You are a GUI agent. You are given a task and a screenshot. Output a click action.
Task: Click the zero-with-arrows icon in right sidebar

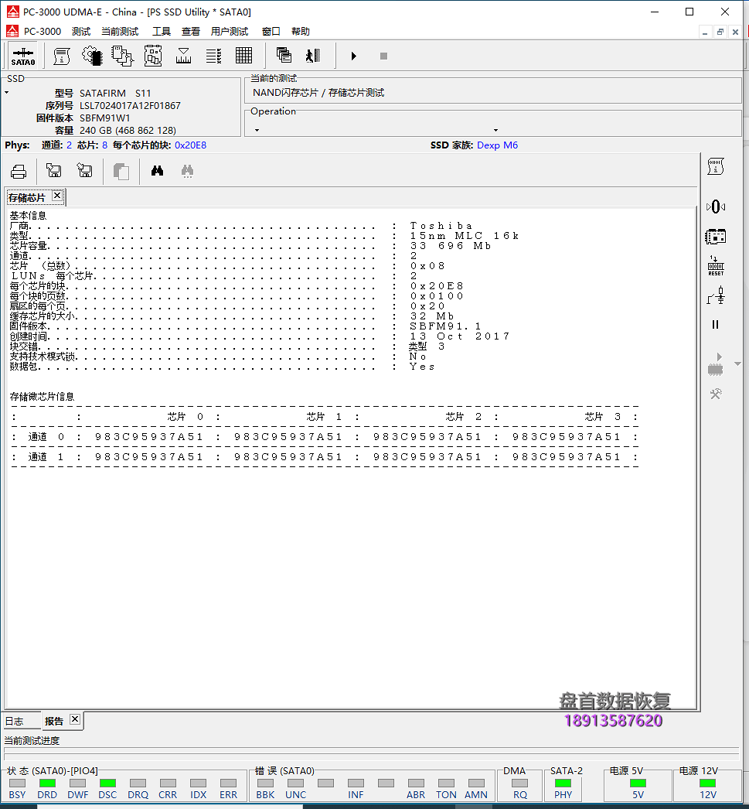(x=716, y=207)
